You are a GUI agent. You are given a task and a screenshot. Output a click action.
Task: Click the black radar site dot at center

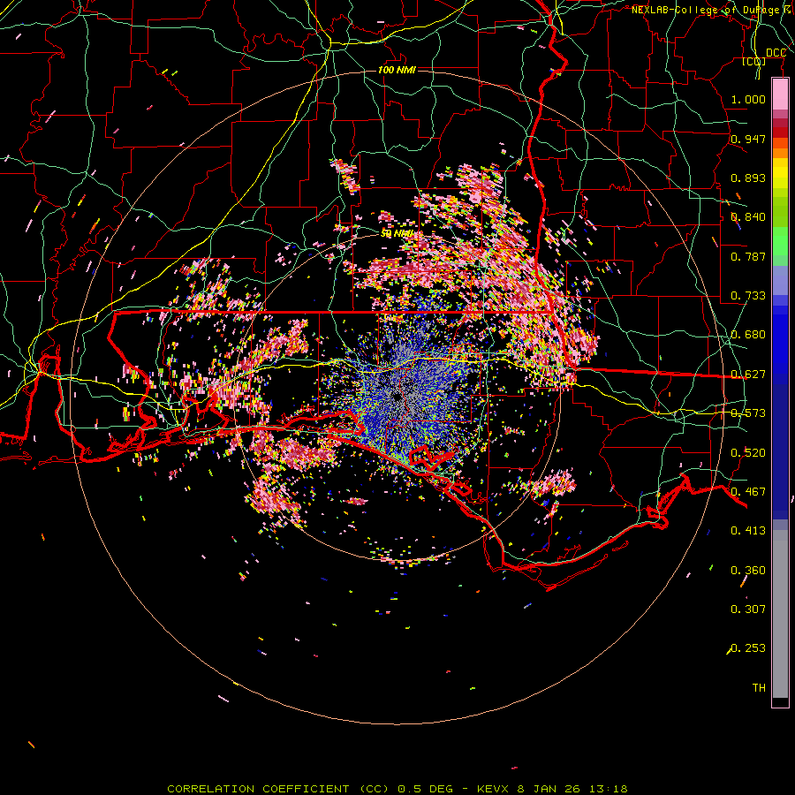(x=397, y=397)
